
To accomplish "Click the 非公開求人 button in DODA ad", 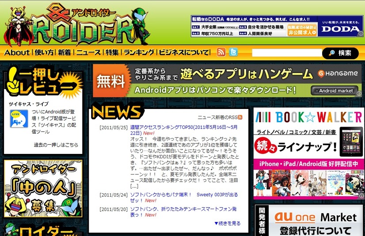I will (x=302, y=30).
